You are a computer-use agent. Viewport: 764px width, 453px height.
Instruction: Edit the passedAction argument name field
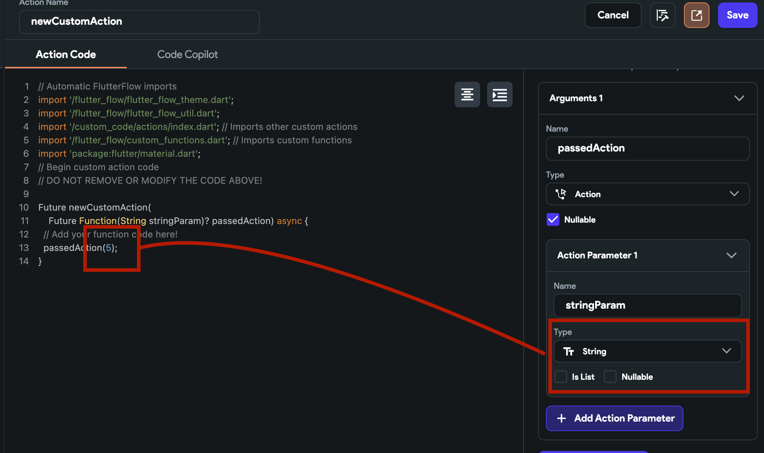[647, 148]
